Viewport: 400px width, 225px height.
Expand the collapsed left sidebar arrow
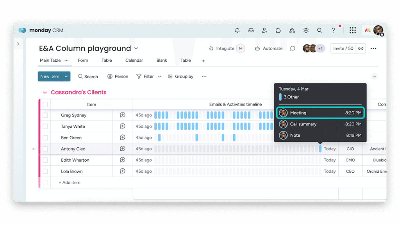point(18,44)
